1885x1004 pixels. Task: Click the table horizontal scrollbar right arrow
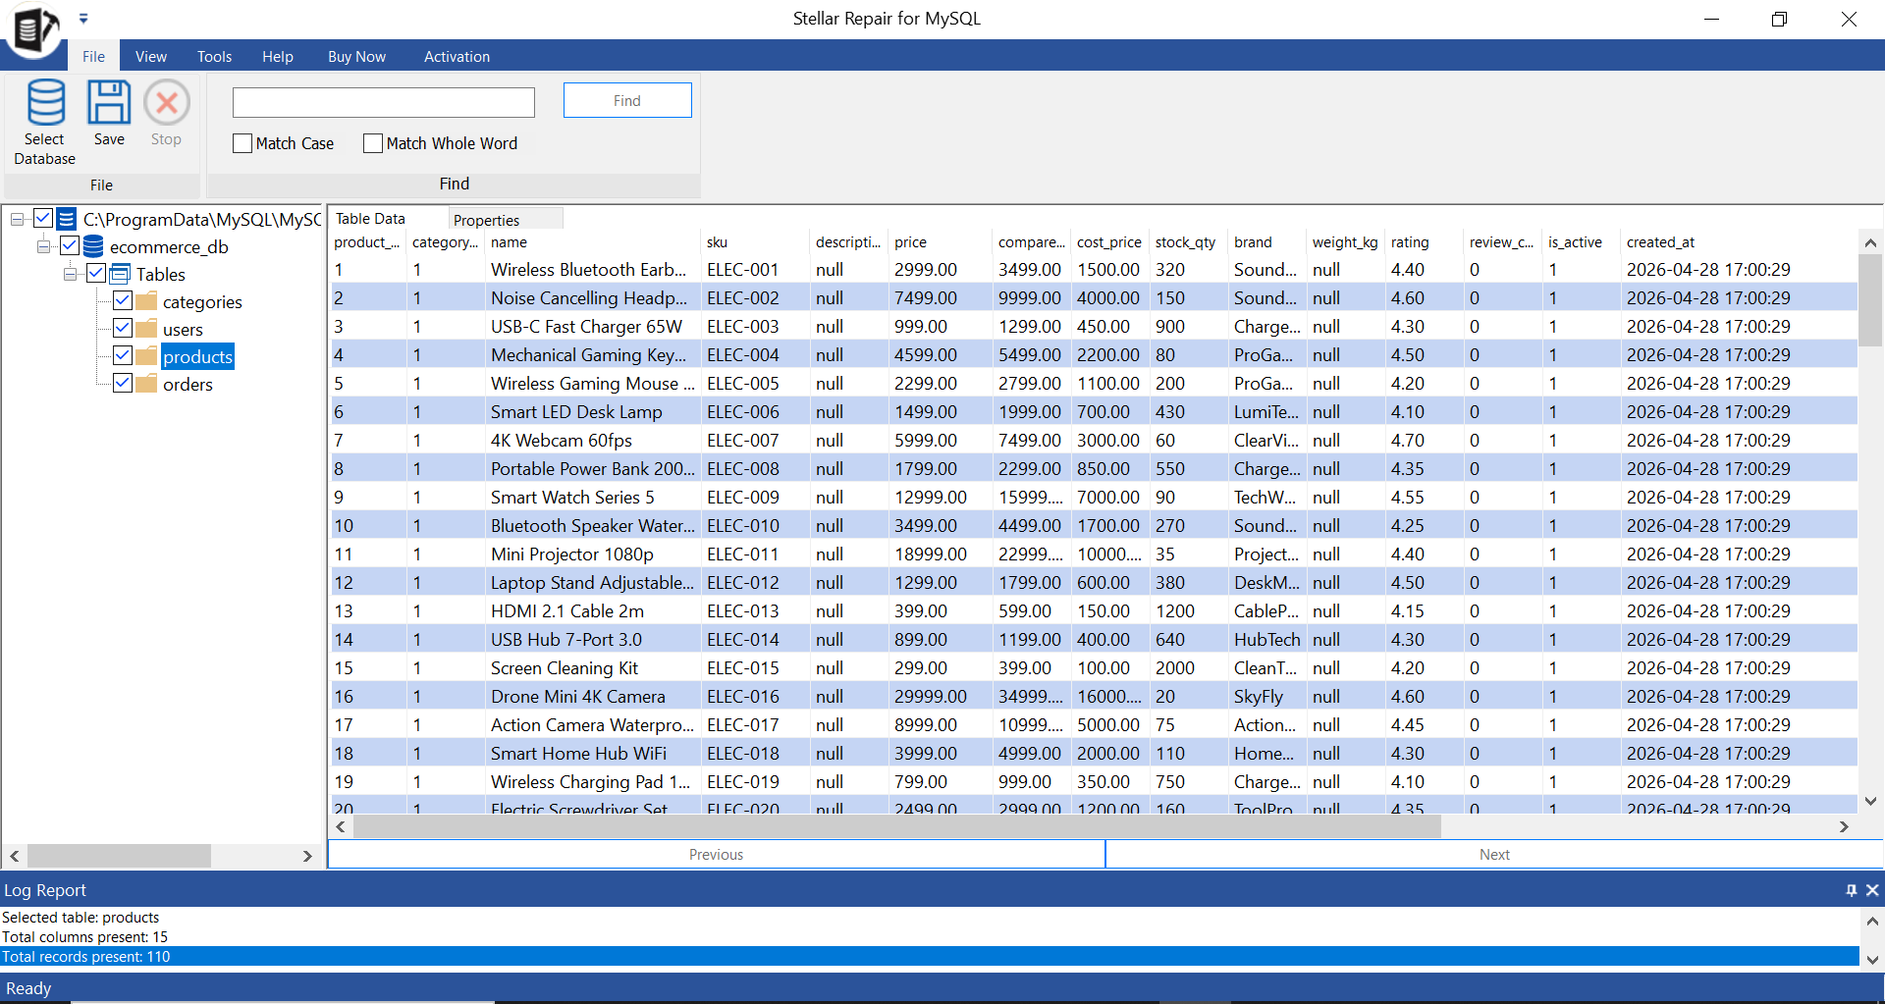[1844, 826]
